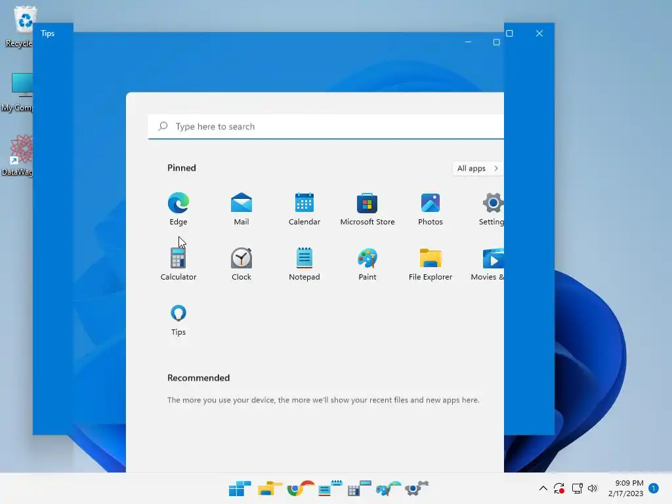The image size is (672, 504).
Task: Open Notepad from the taskbar
Action: 329,488
